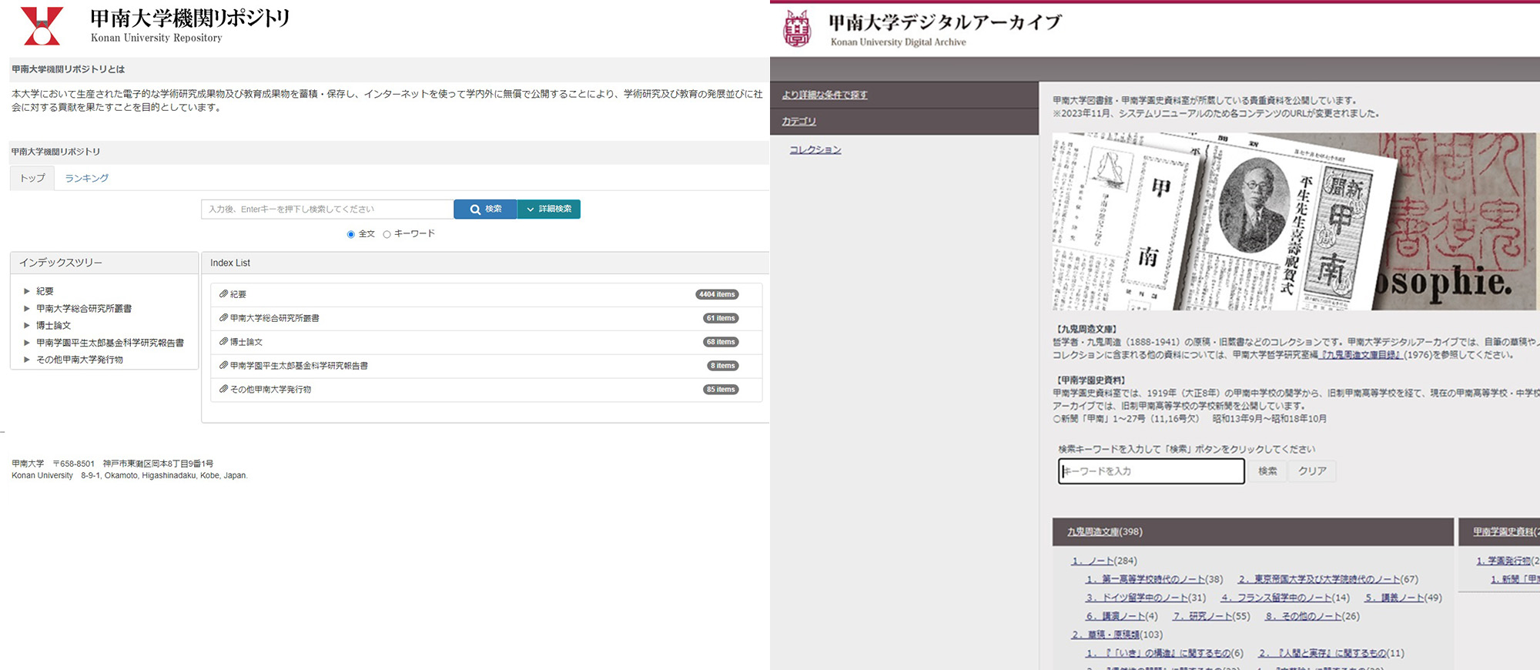Click the 61 items badge
The height and width of the screenshot is (670, 1540).
(x=721, y=318)
